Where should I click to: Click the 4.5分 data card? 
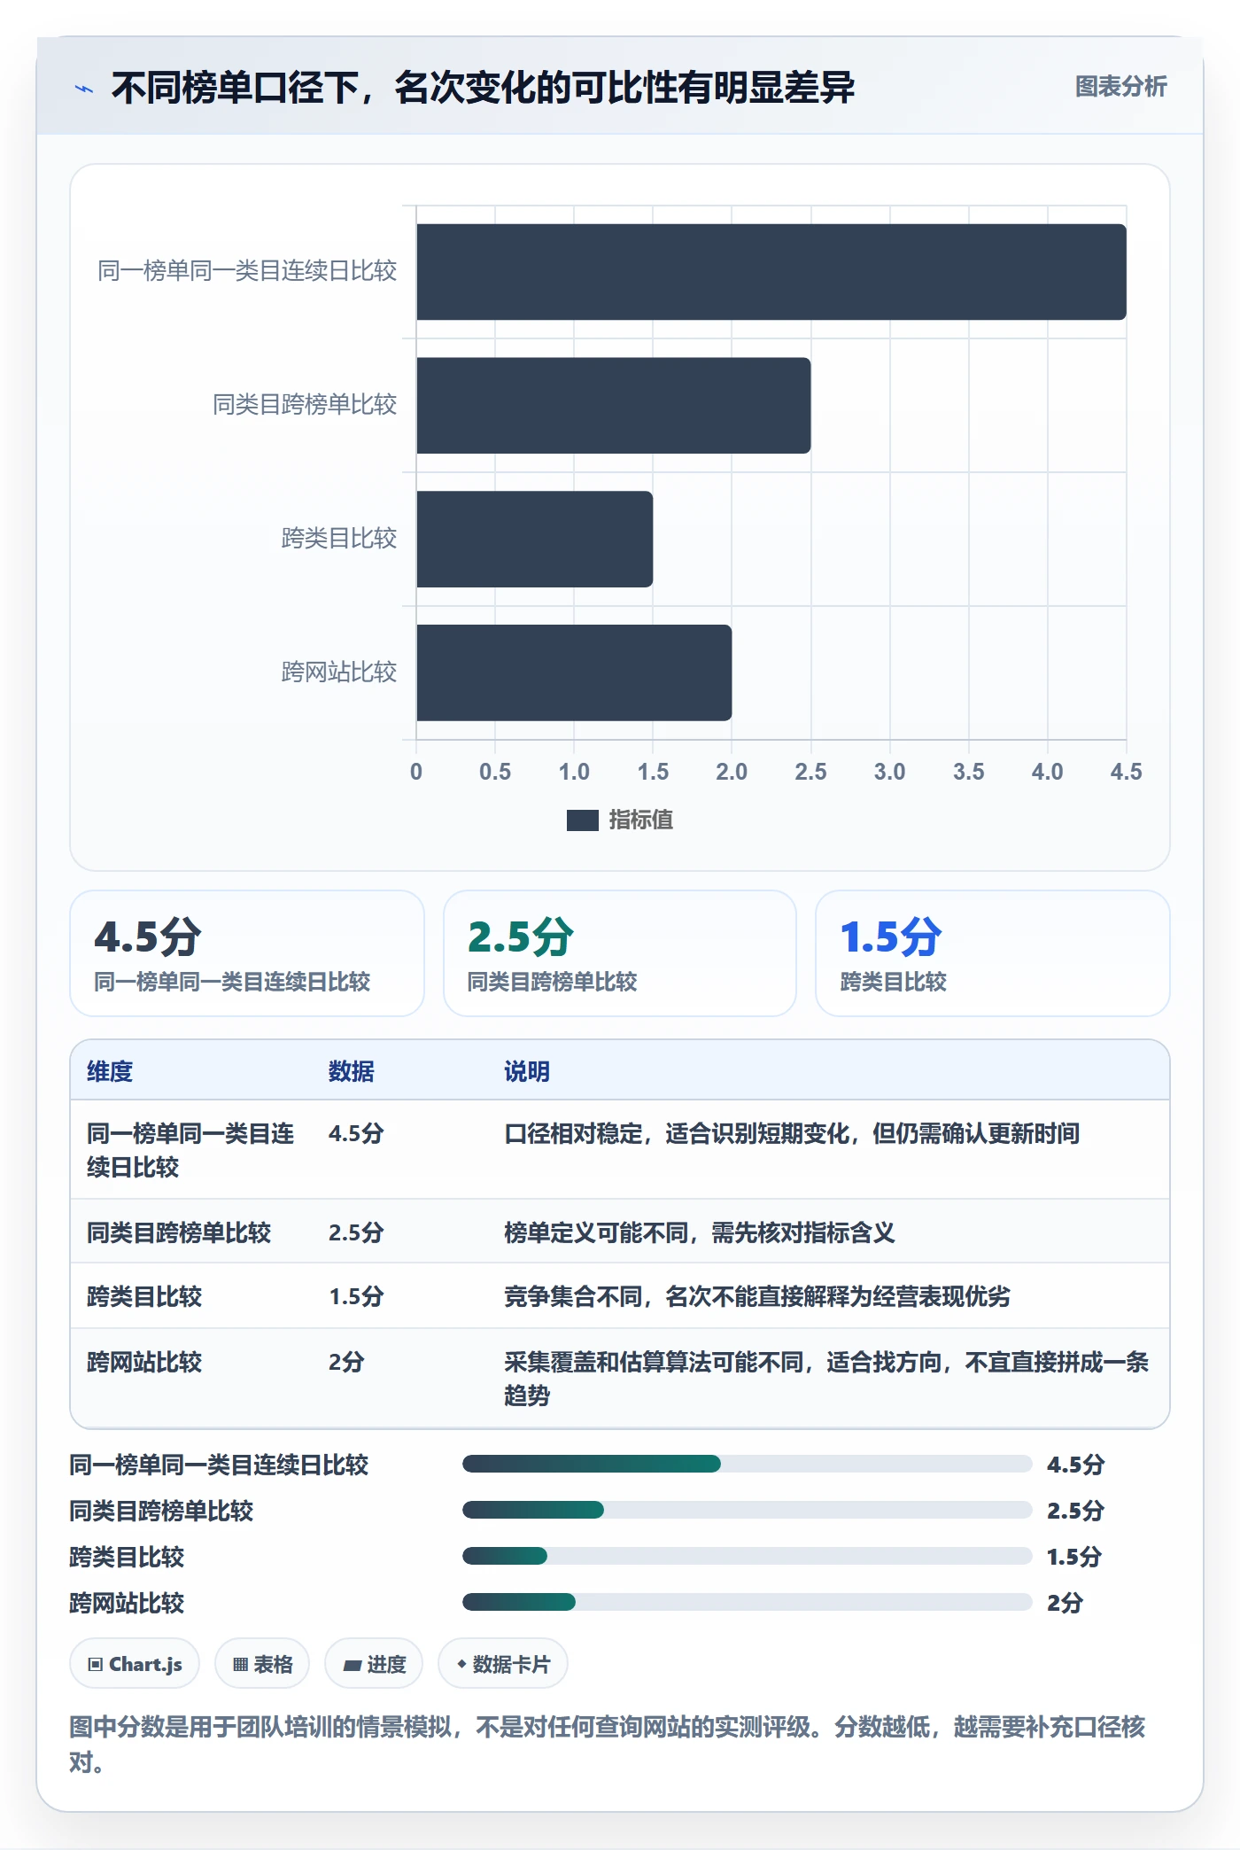247,953
